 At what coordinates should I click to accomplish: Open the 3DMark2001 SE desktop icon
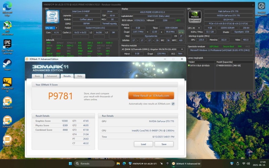click(x=7, y=85)
